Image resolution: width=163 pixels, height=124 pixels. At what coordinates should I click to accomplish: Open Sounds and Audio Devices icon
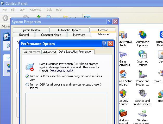pos(142,98)
